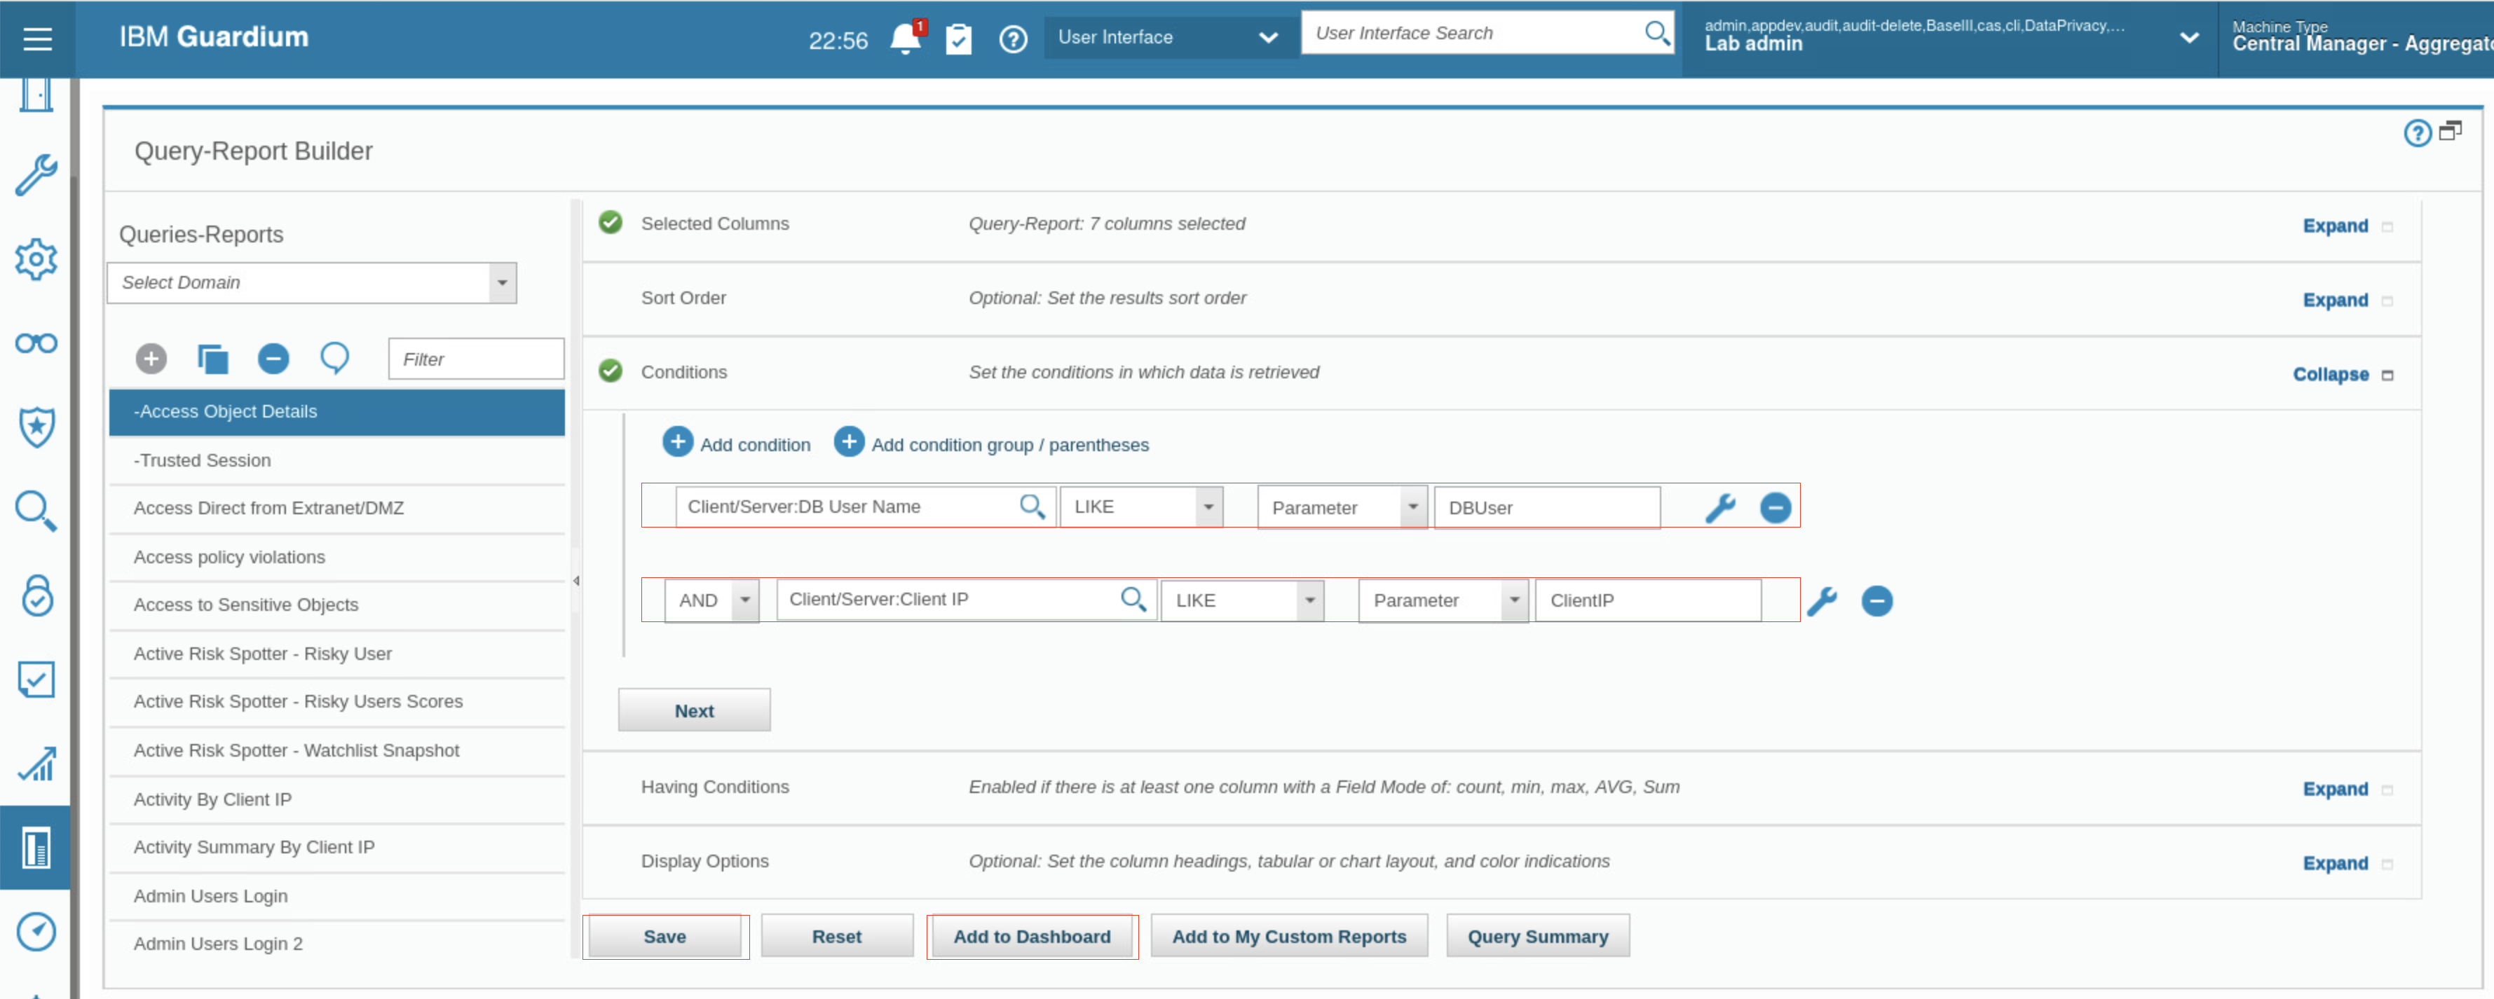The image size is (2494, 999).
Task: Expand the Selected Columns section
Action: pos(2334,226)
